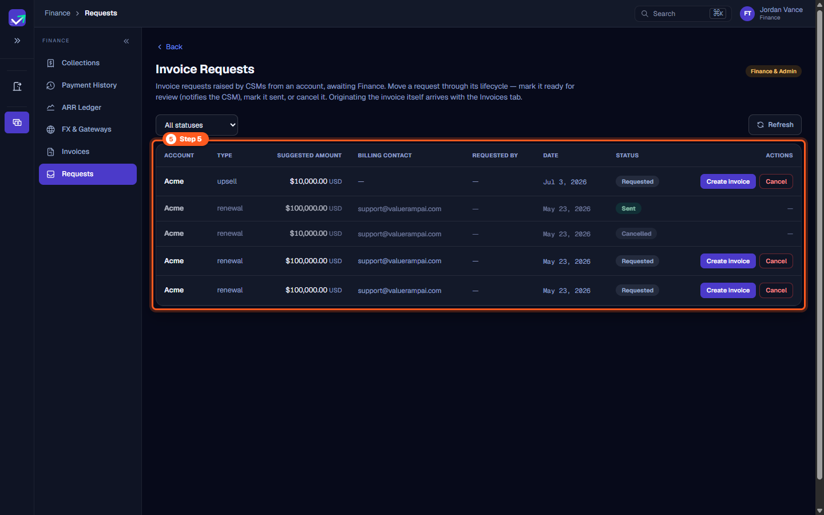The width and height of the screenshot is (824, 515).
Task: Click the scrollbar down arrow
Action: tap(819, 510)
